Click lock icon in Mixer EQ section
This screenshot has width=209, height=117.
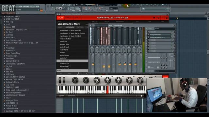click(158, 68)
